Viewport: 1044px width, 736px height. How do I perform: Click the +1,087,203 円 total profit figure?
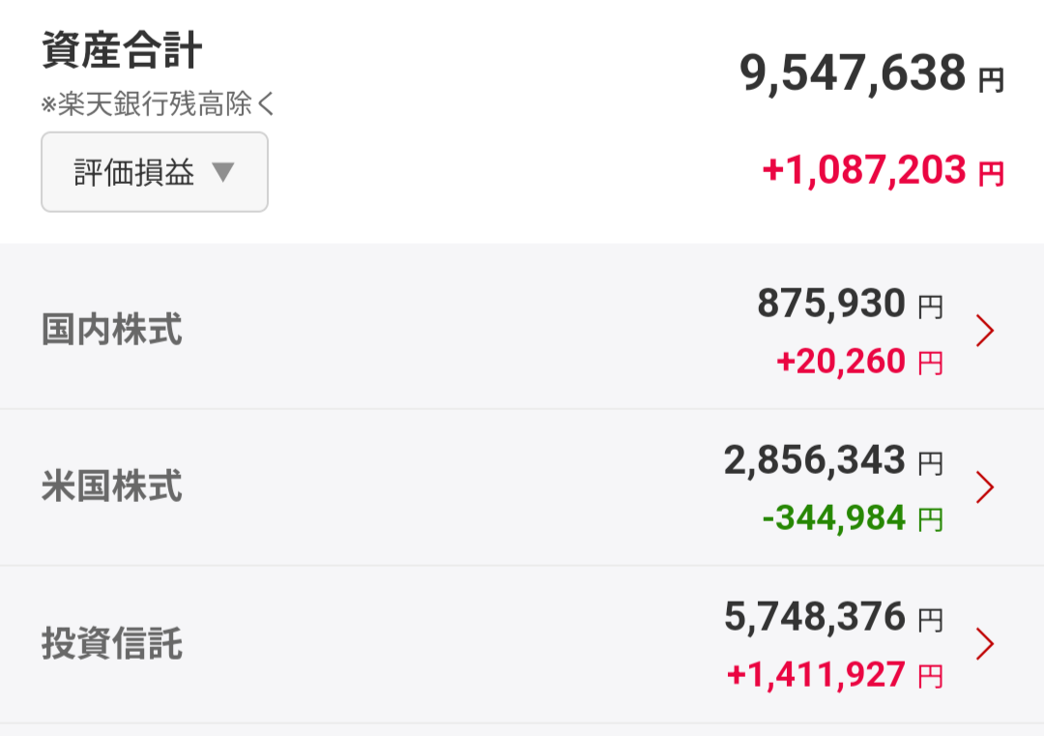(x=883, y=170)
